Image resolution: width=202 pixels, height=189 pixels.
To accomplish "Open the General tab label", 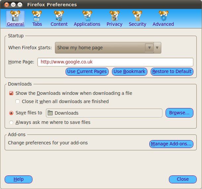I will (x=15, y=24).
